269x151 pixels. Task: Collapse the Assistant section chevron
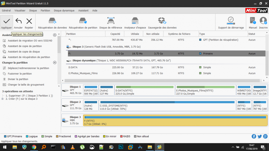[x=55, y=35]
